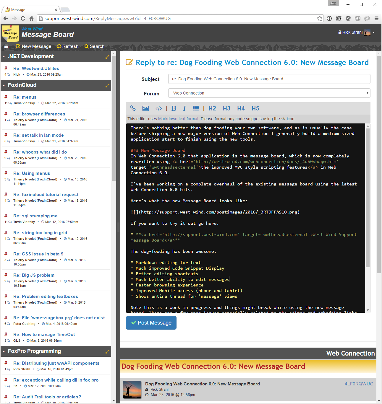This screenshot has height=404, width=382.
Task: Apply italic formatting in the editor
Action: (184, 108)
